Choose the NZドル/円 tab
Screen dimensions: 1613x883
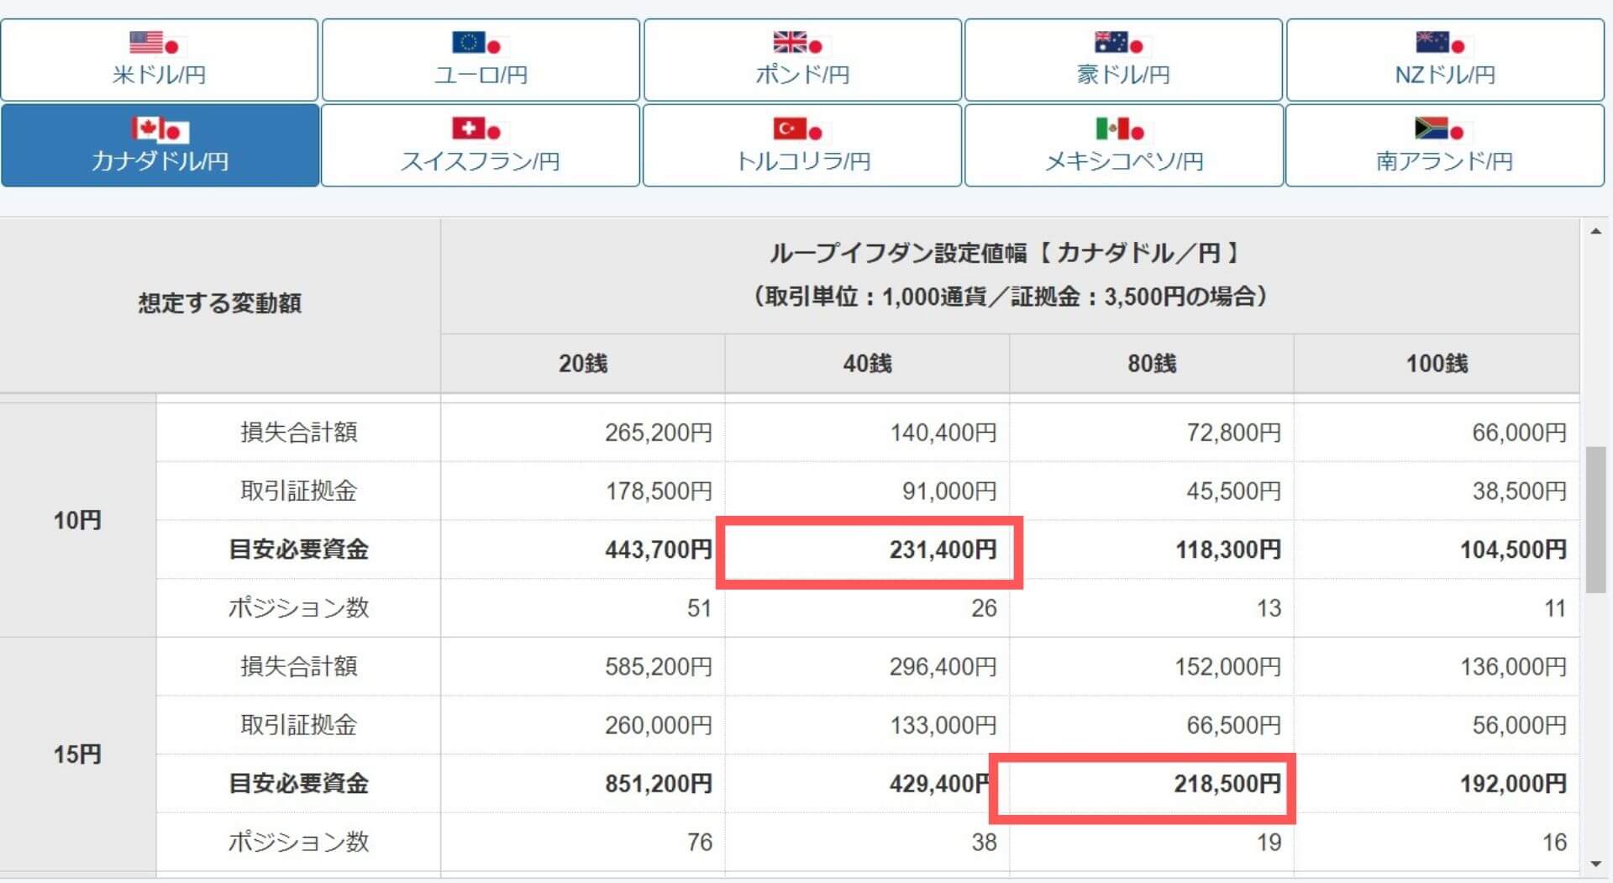point(1445,60)
